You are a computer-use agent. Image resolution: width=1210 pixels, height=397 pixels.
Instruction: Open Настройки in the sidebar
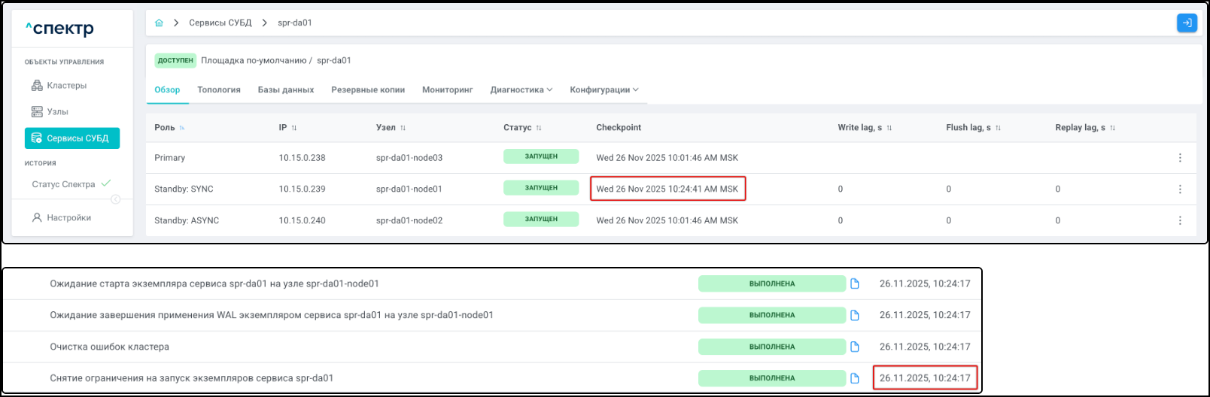68,218
